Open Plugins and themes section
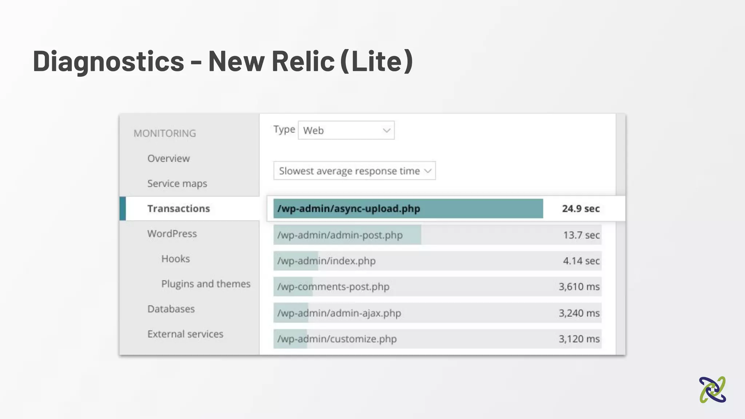Image resolution: width=745 pixels, height=419 pixels. (206, 284)
